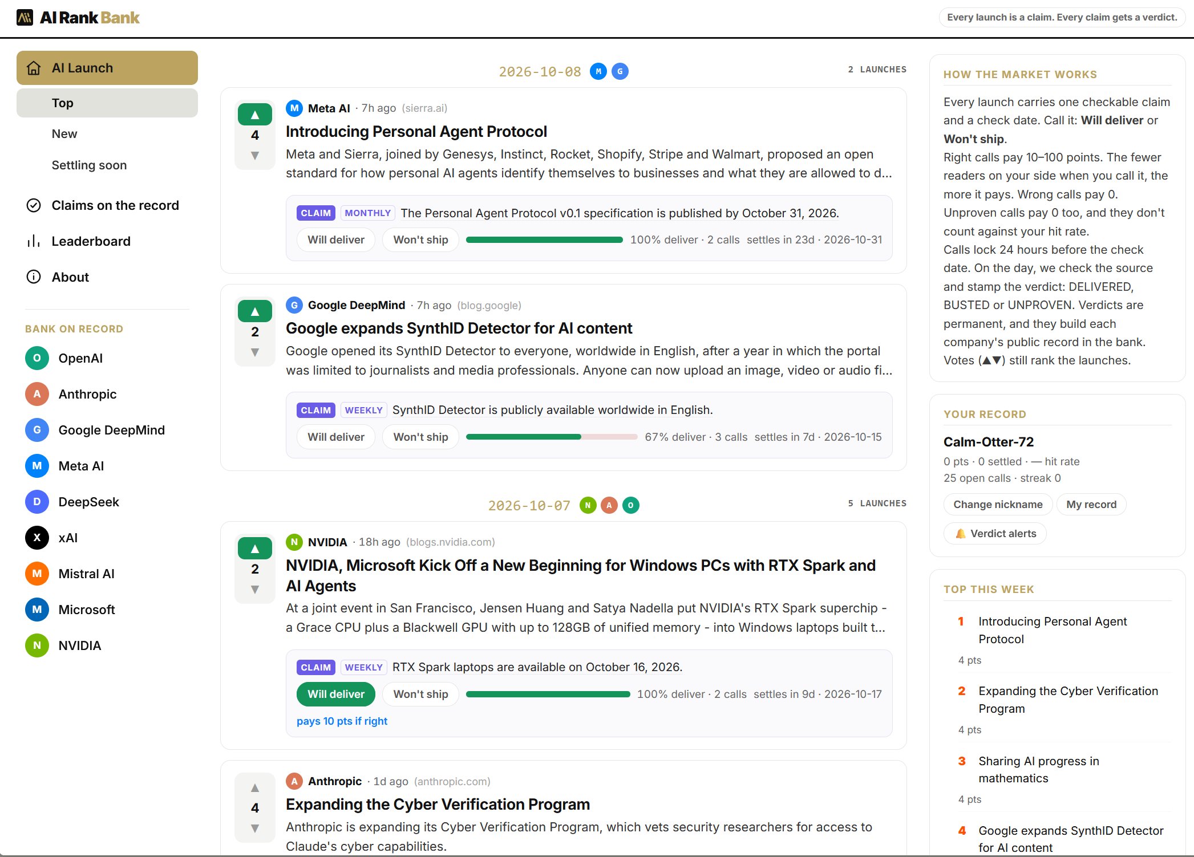Open the AI Launch section
Viewport: 1194px width, 857px height.
click(x=107, y=68)
